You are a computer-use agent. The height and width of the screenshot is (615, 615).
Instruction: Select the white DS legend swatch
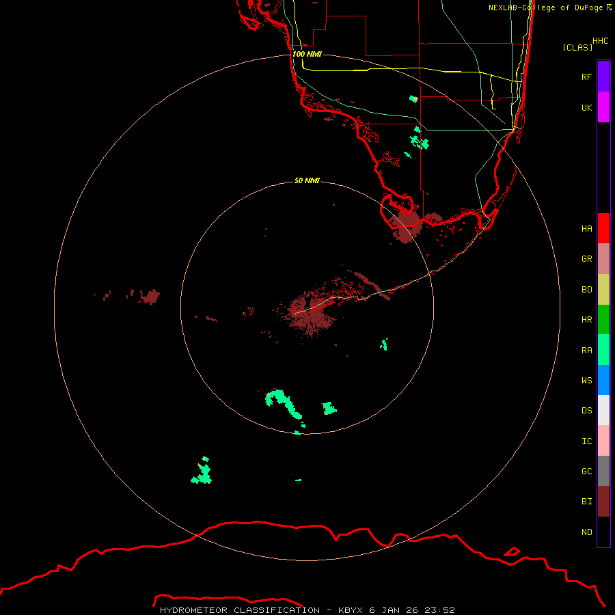pyautogui.click(x=603, y=410)
